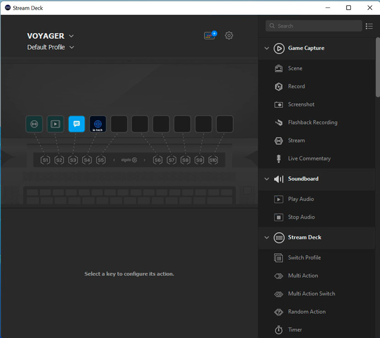The width and height of the screenshot is (380, 338).
Task: Collapse the Soundboard section chevron
Action: 266,179
